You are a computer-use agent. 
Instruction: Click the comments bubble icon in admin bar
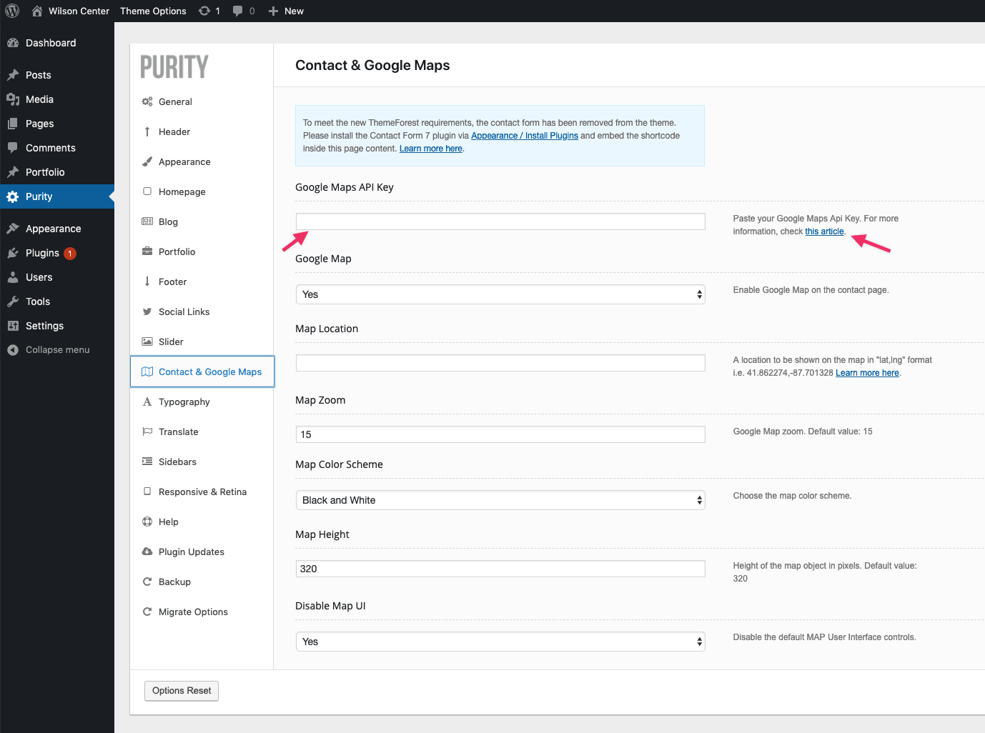point(238,11)
